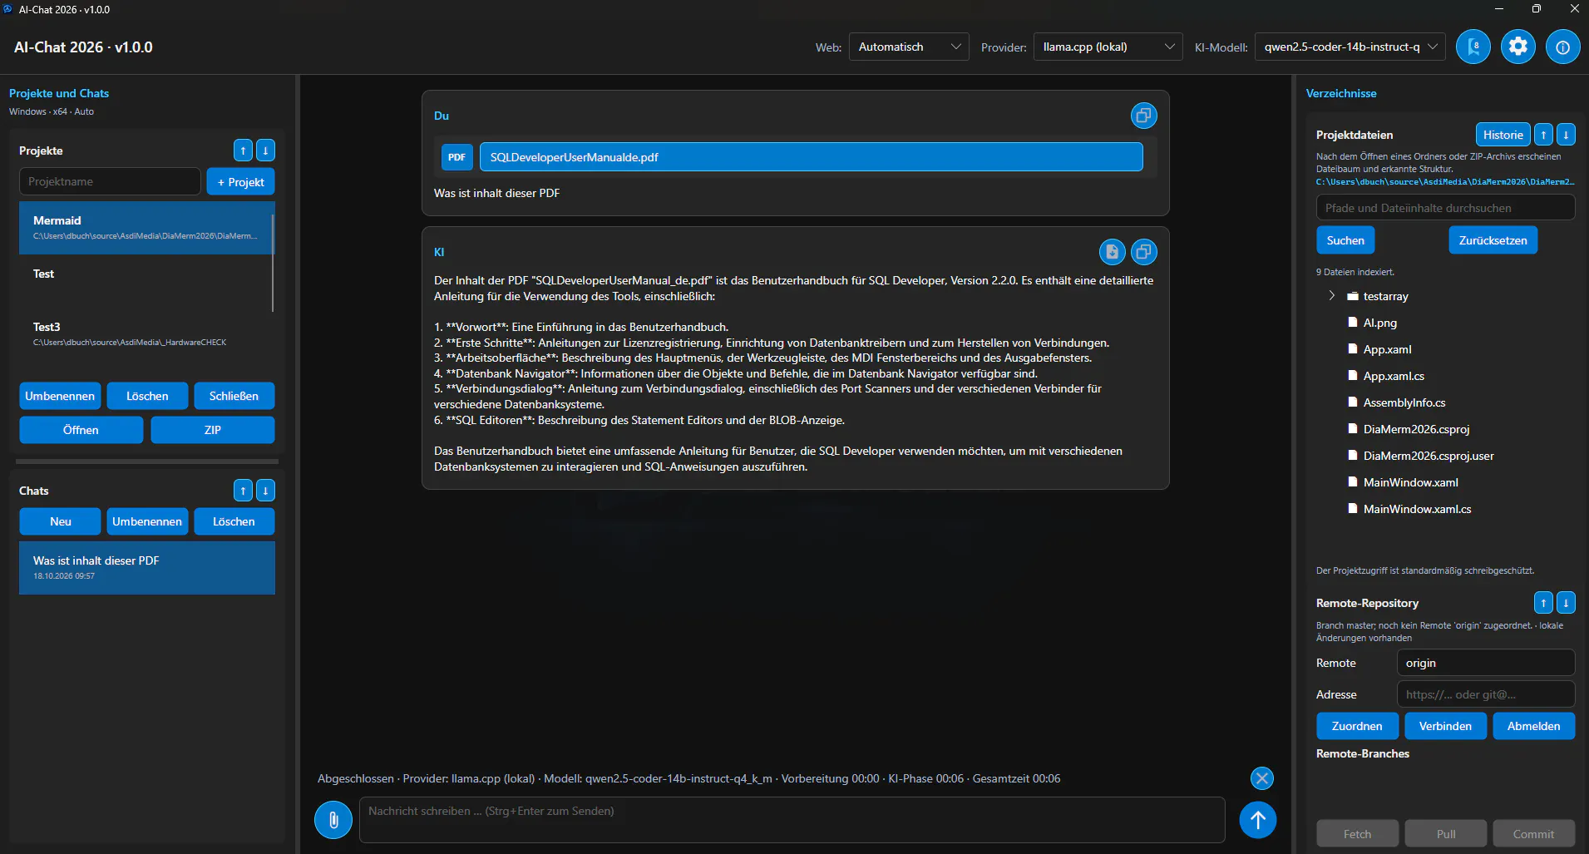
Task: Save the KI answer via document icon
Action: (x=1113, y=252)
